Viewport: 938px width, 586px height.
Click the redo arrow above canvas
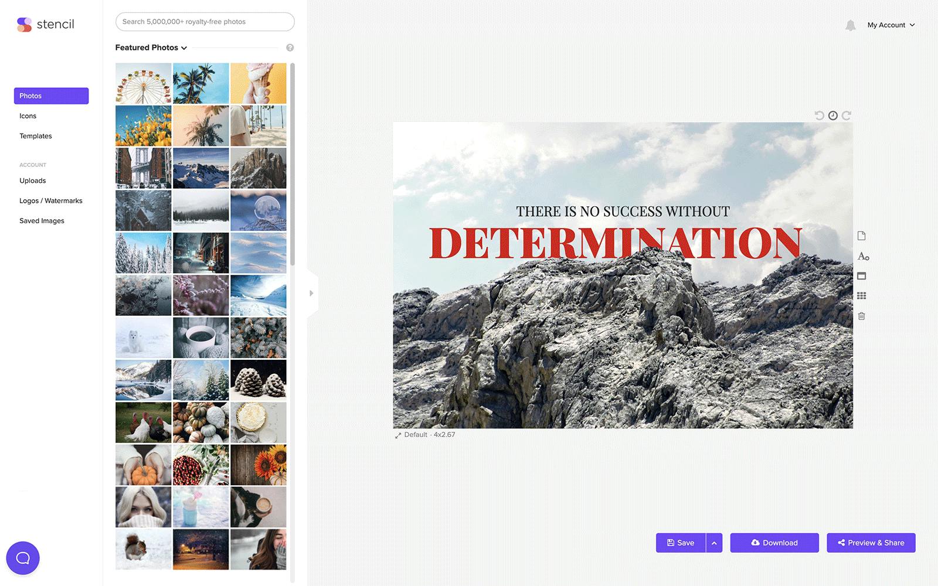(846, 115)
